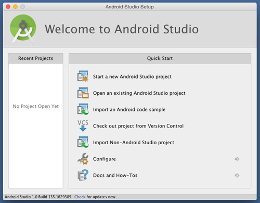Open the Configure option label
Screen dimensions: 260x203
pos(105,159)
